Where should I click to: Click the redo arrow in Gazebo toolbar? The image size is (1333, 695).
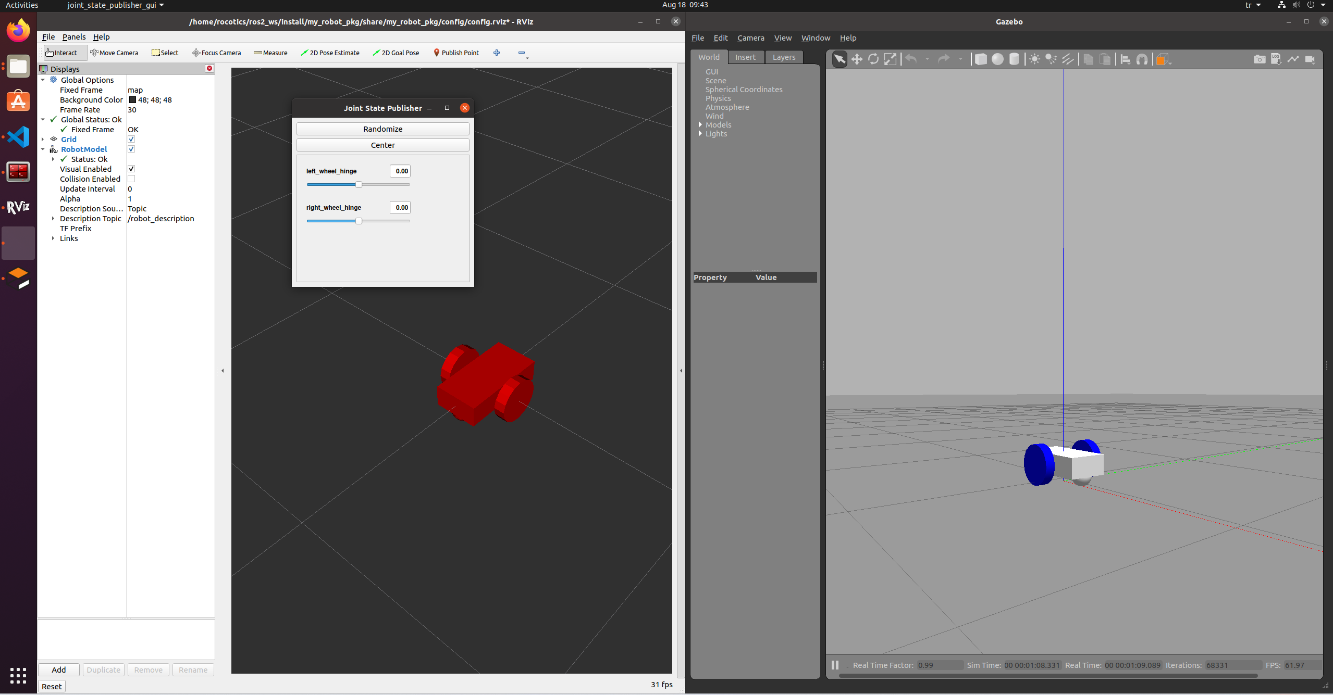pyautogui.click(x=944, y=59)
